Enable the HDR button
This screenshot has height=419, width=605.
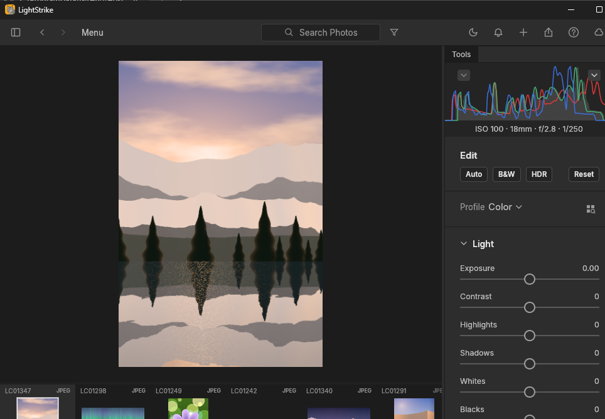(539, 174)
